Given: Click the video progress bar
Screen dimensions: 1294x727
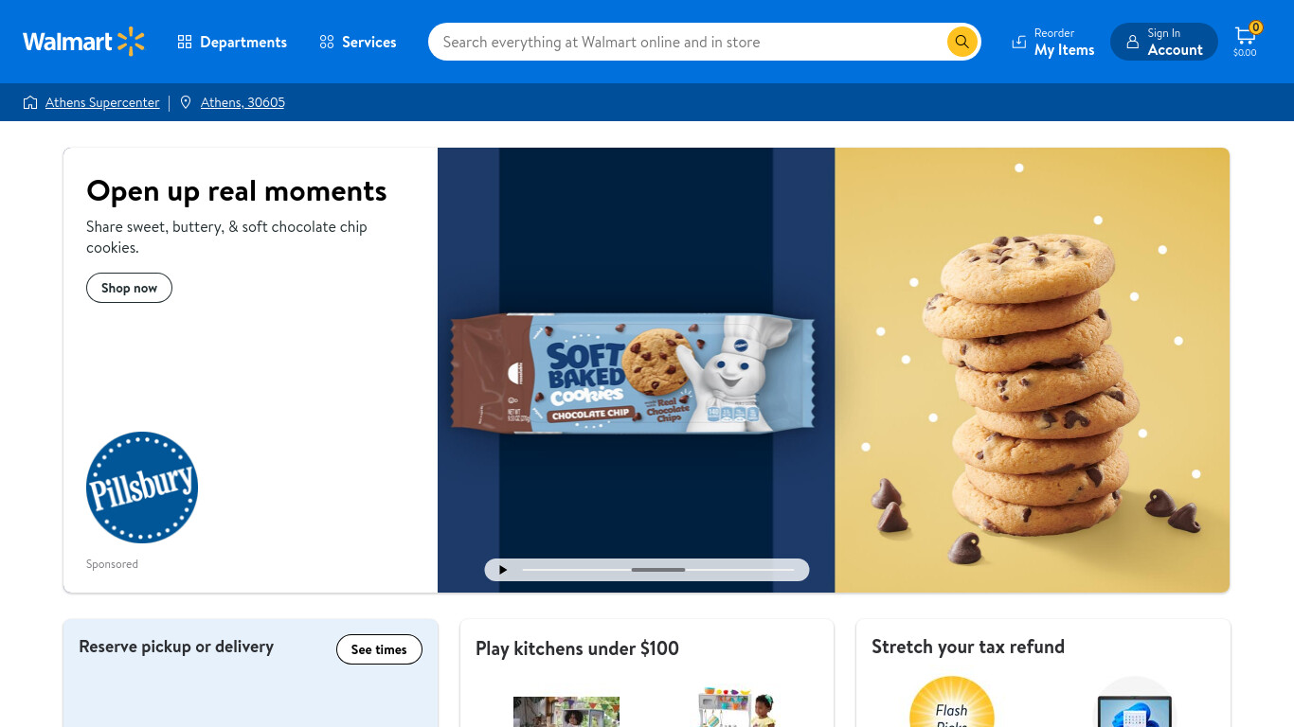Looking at the screenshot, I should click(658, 570).
